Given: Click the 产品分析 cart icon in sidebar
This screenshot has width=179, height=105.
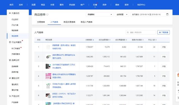Looking at the screenshot, I should [10, 96].
